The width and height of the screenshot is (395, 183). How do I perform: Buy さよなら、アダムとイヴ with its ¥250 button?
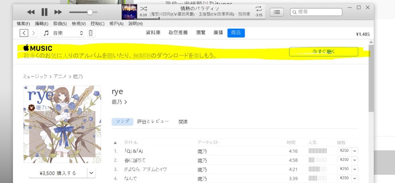344,169
